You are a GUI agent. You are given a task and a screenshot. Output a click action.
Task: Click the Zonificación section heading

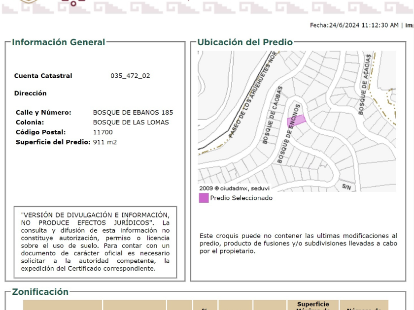click(40, 292)
